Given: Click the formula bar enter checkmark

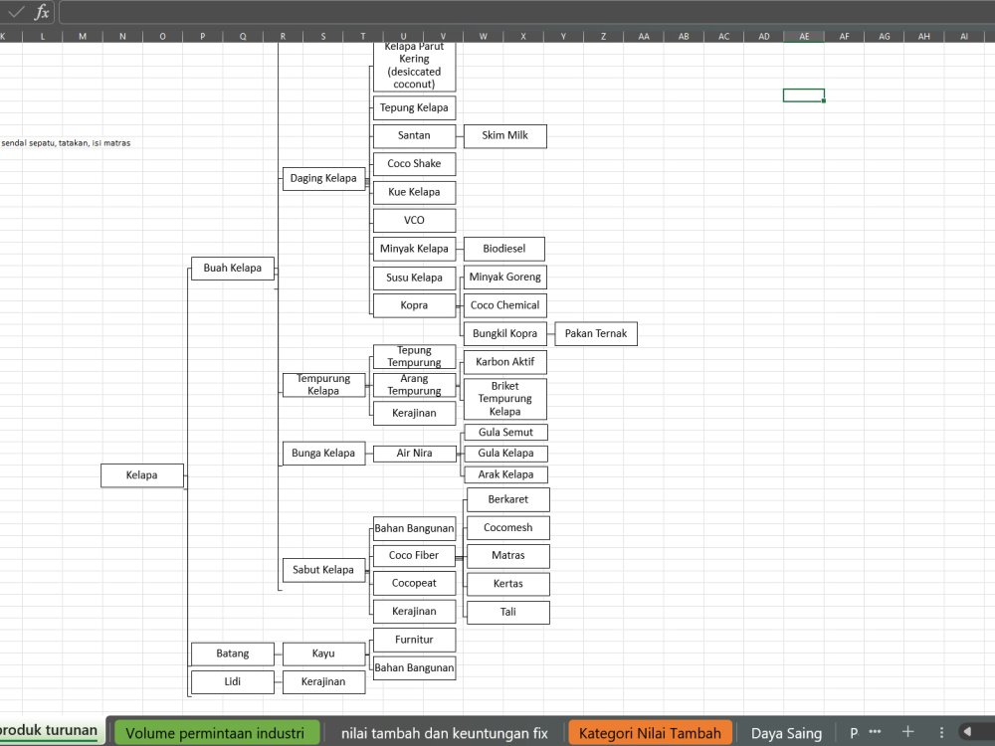Looking at the screenshot, I should [16, 11].
